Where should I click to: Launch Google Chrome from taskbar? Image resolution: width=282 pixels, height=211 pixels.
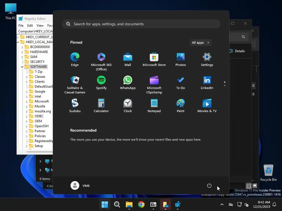141,204
